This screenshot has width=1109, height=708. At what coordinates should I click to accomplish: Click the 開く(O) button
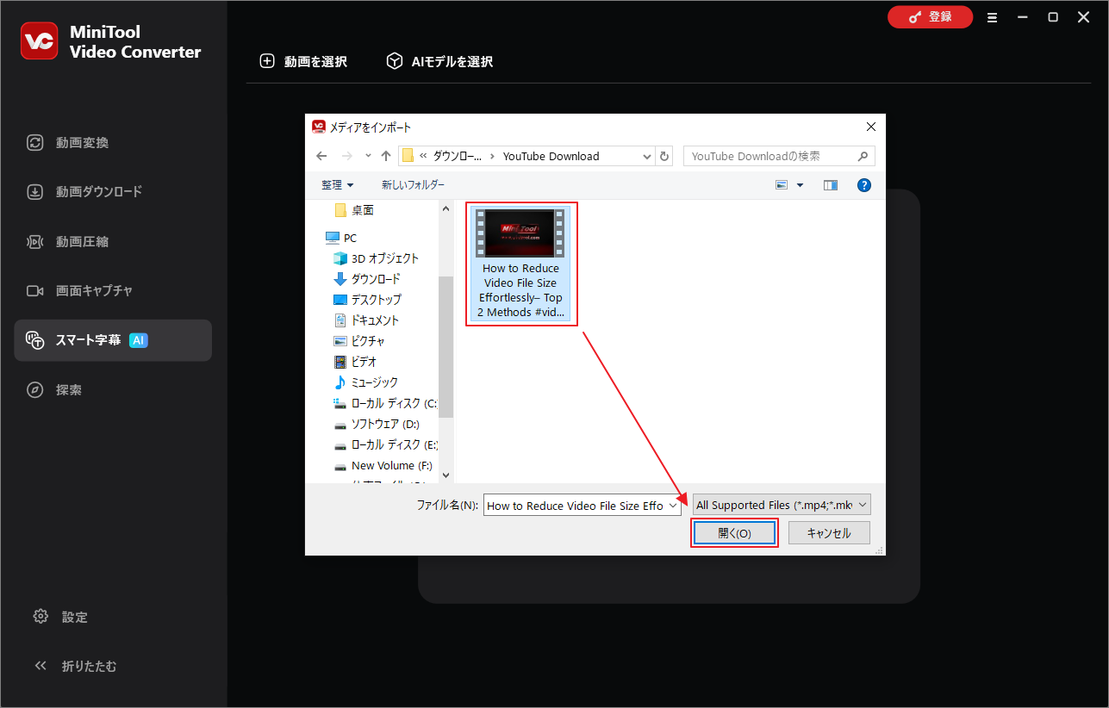(734, 532)
